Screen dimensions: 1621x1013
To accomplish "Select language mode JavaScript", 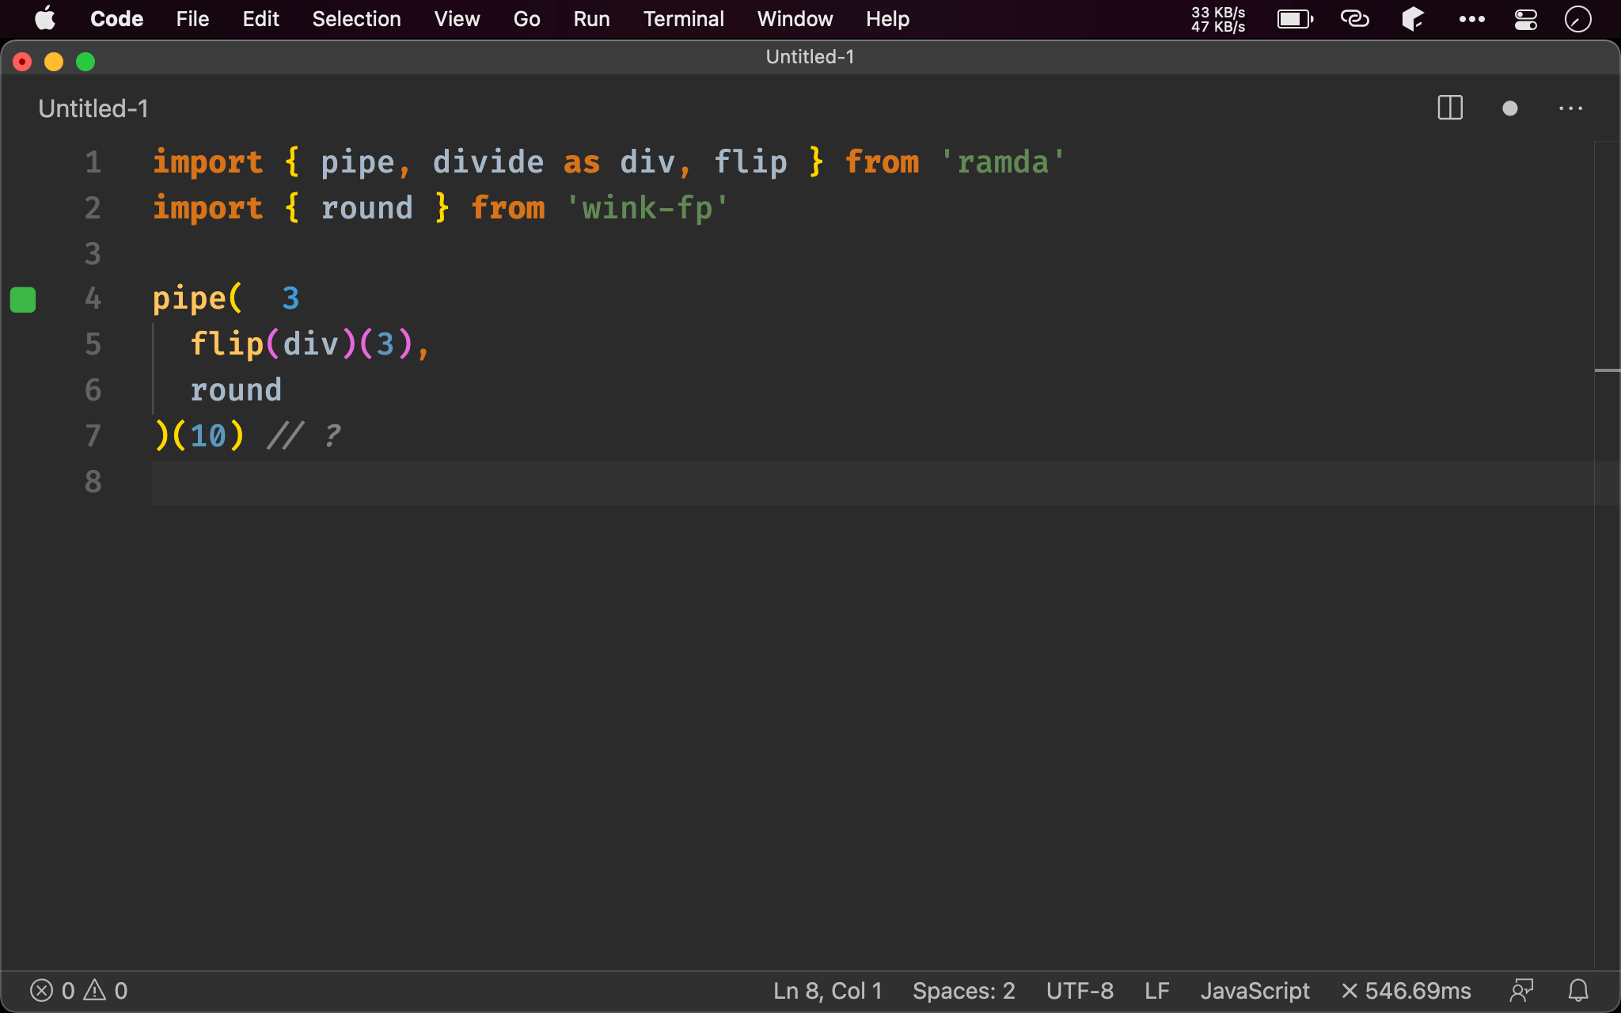I will coord(1255,991).
